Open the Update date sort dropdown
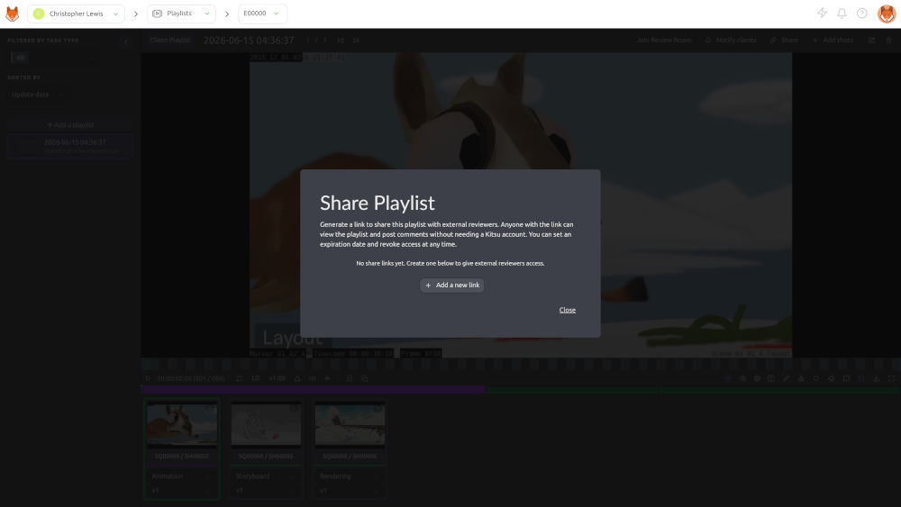 [37, 95]
